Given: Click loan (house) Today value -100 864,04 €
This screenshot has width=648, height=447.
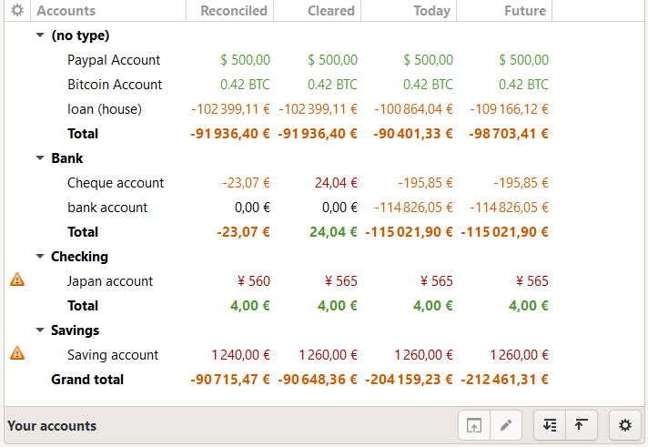Looking at the screenshot, I should tap(413, 109).
